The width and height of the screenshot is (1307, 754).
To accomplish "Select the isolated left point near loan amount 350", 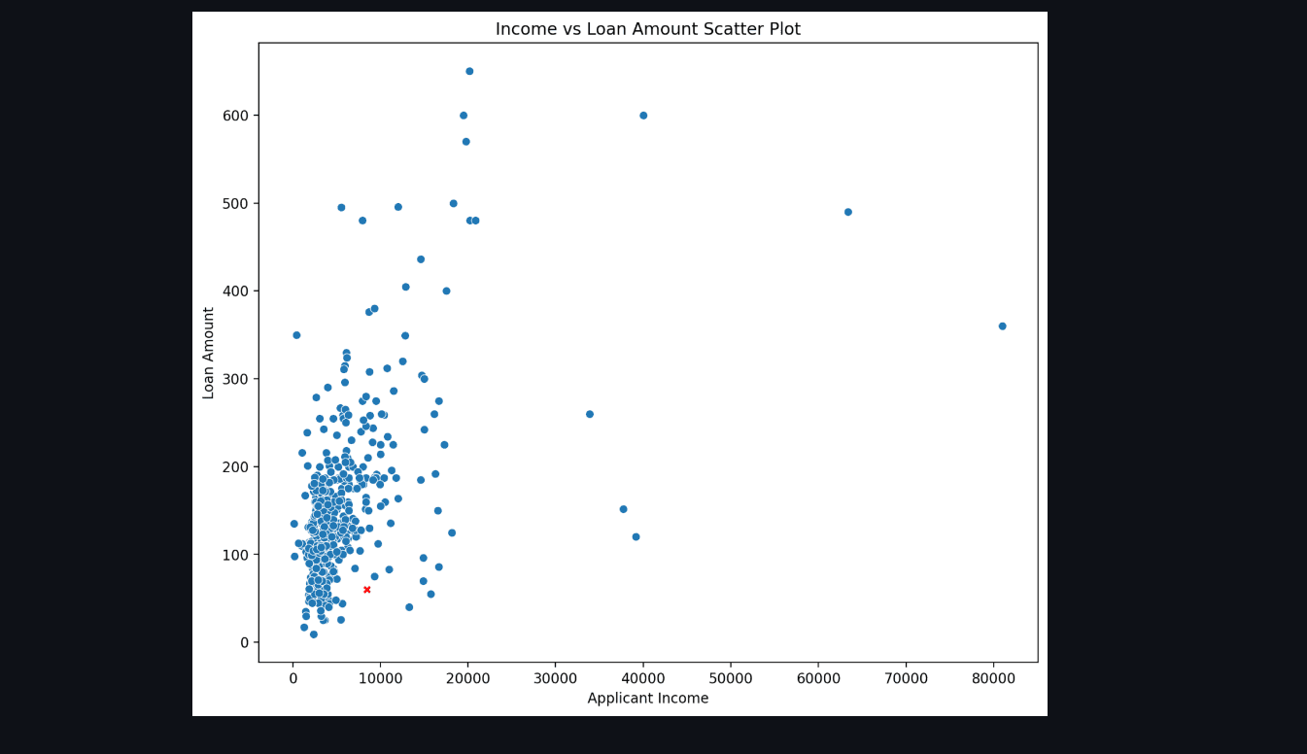I will (x=296, y=335).
